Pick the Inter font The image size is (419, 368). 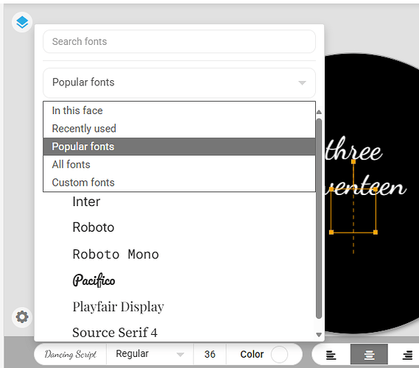[86, 202]
